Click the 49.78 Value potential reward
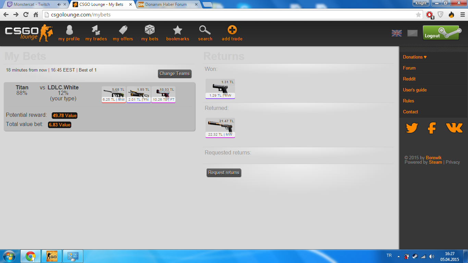 (x=65, y=115)
